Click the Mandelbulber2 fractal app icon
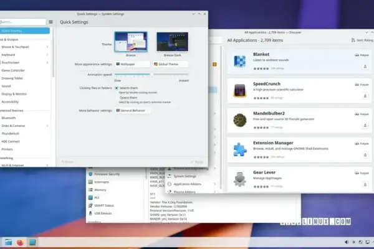The width and height of the screenshot is (374, 249). 240,120
